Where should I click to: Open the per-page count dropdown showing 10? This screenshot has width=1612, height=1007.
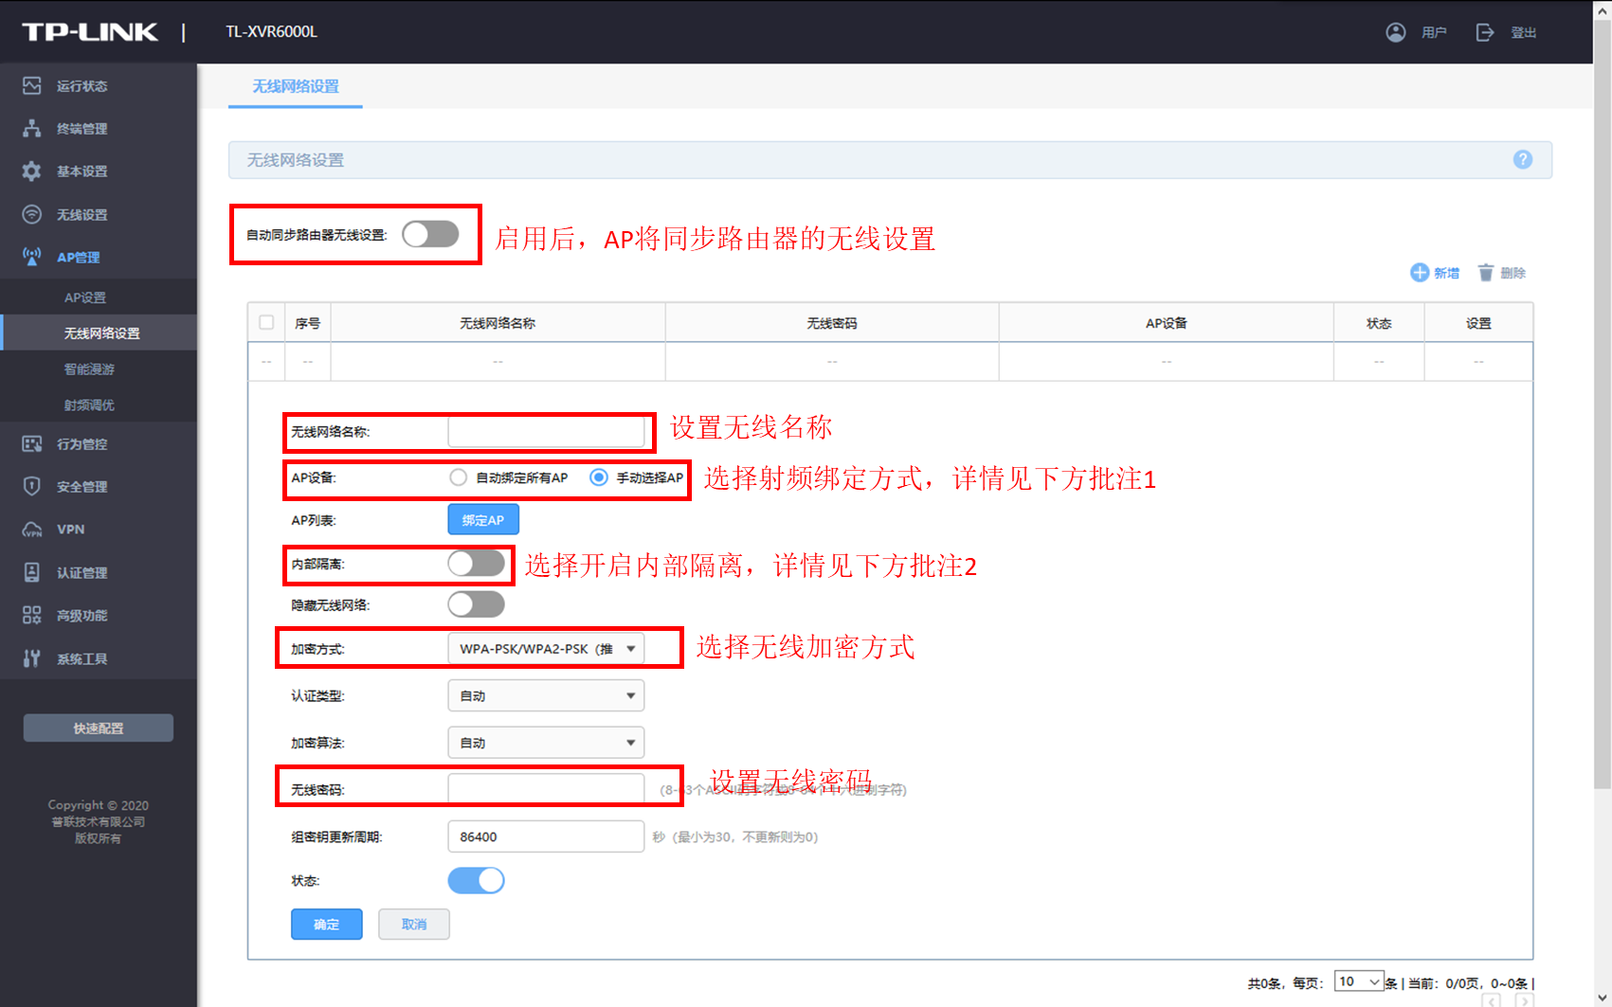[1359, 981]
